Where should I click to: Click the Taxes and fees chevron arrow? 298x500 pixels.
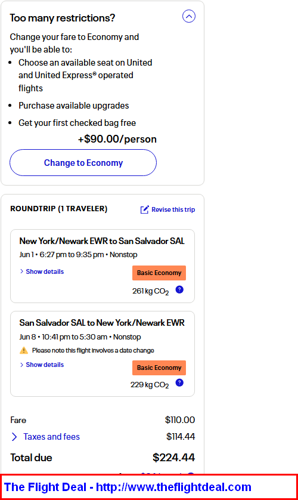click(14, 437)
